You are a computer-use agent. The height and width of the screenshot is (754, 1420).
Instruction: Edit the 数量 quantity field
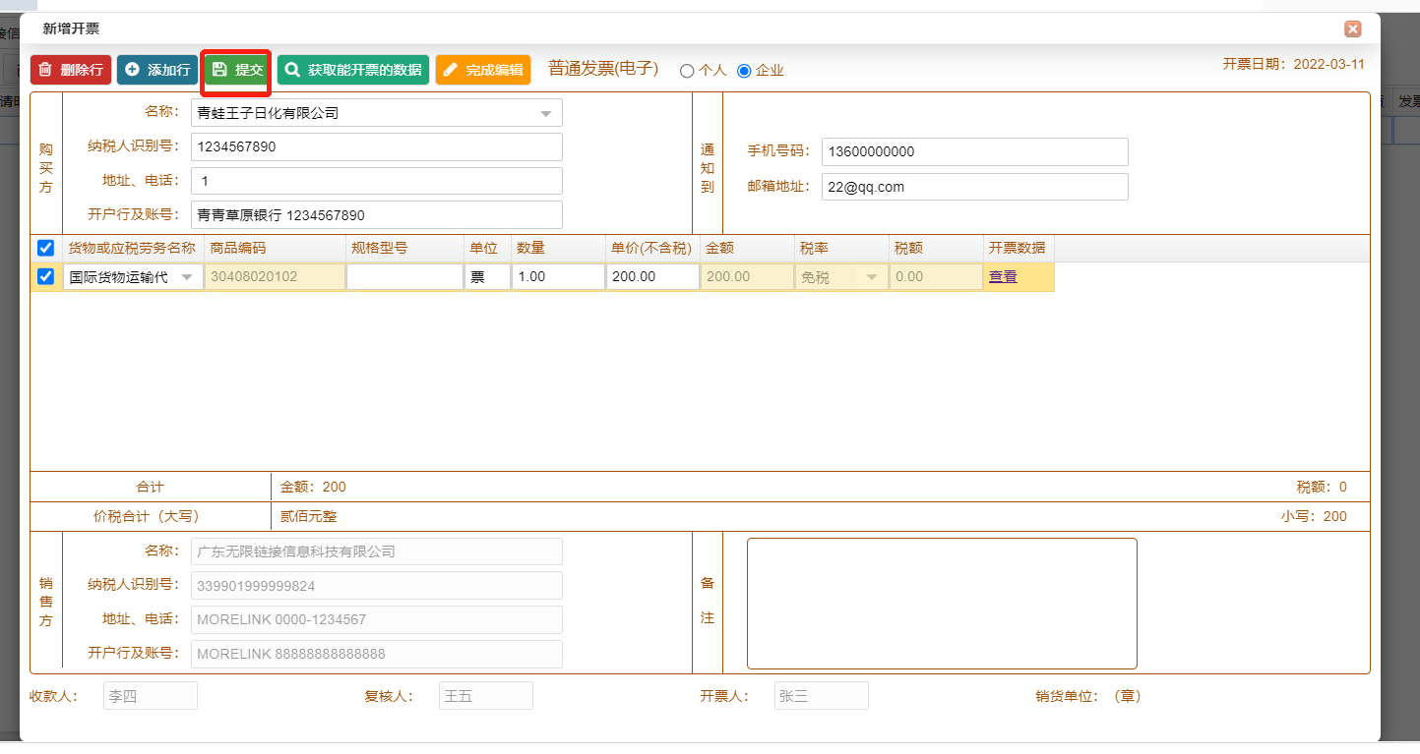(558, 277)
